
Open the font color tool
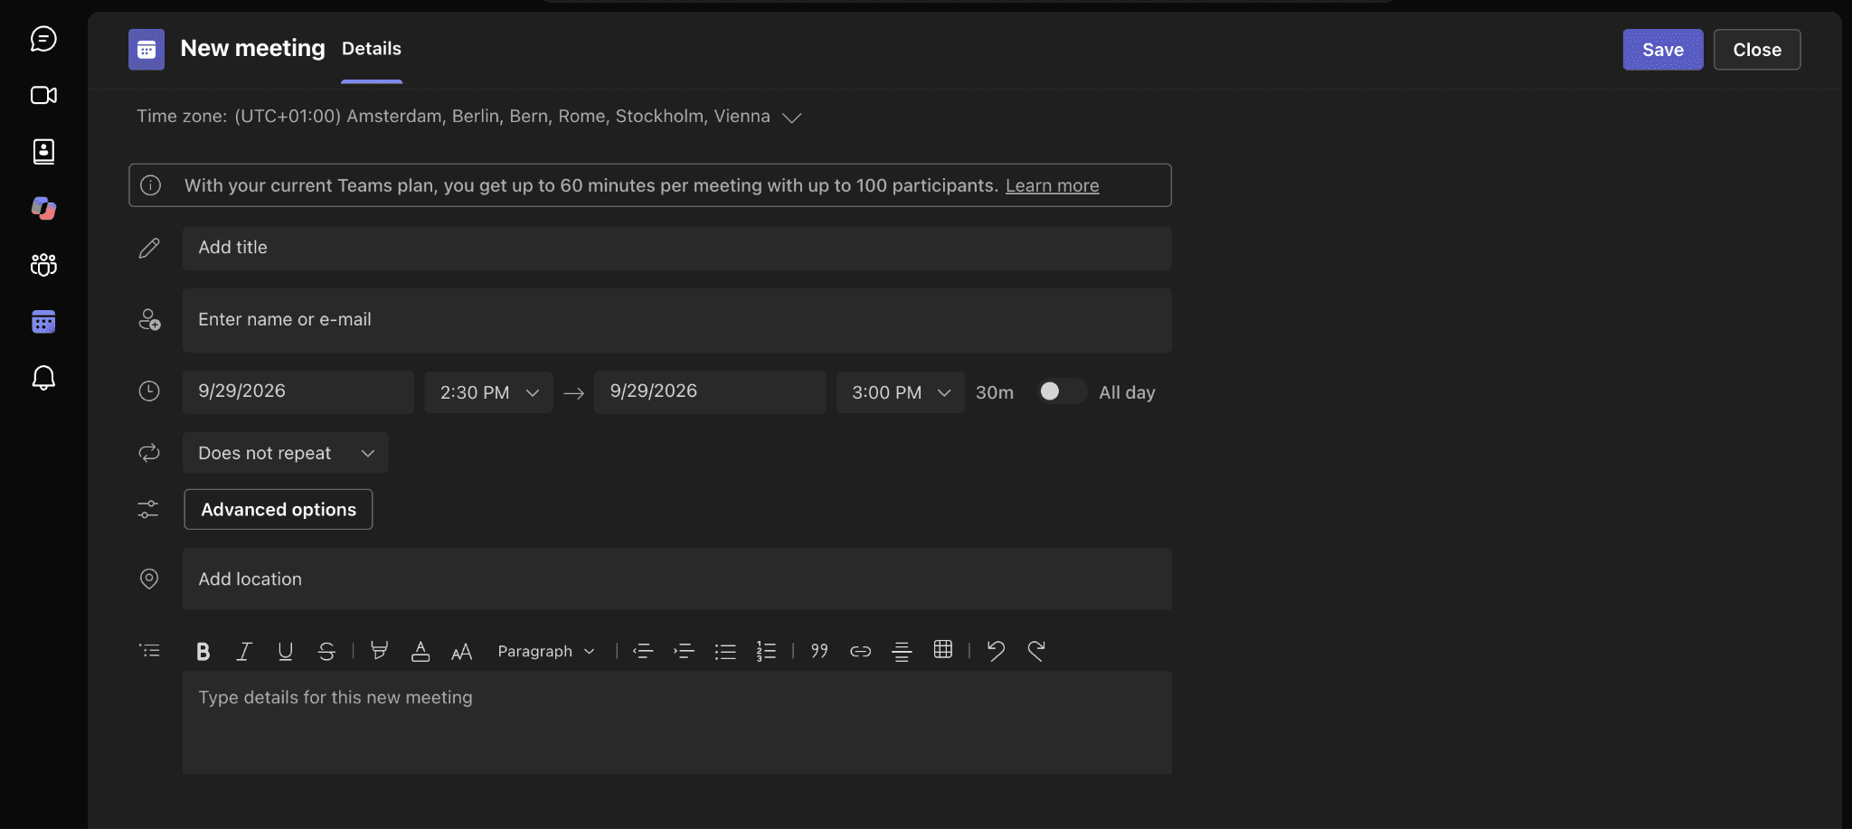click(x=420, y=651)
